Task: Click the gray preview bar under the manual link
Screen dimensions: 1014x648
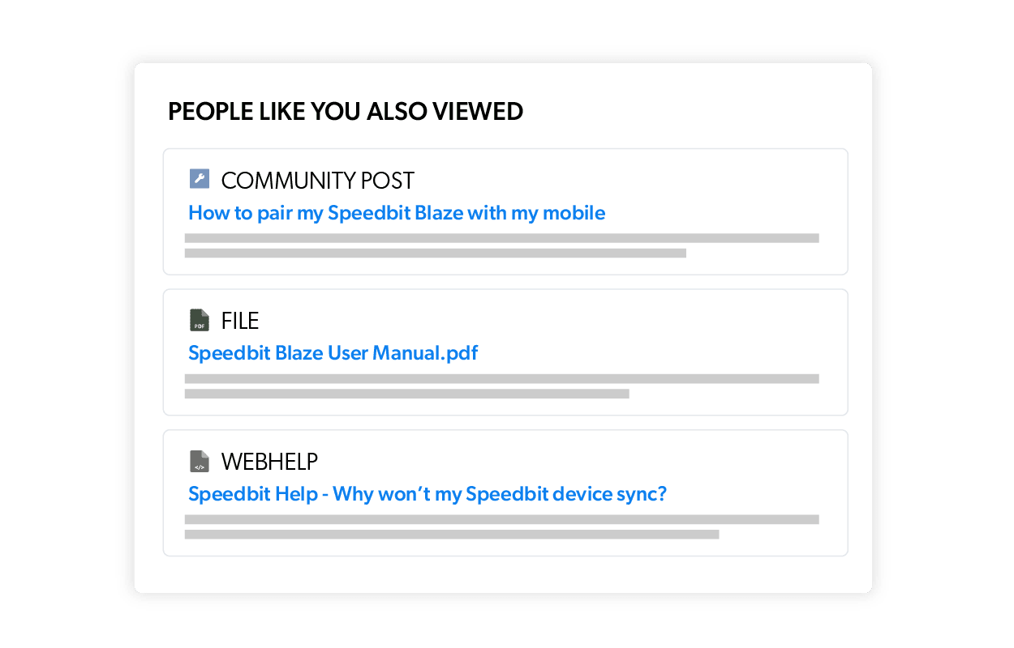Action: click(x=503, y=377)
